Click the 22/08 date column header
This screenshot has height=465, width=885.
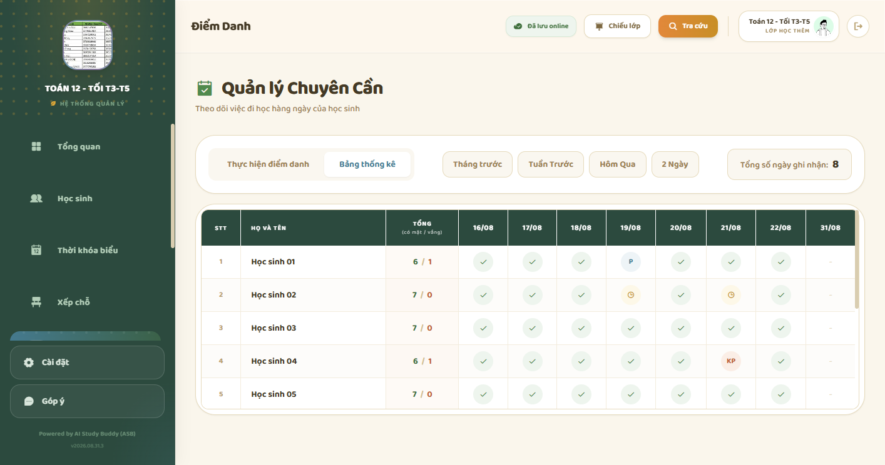[x=780, y=228]
